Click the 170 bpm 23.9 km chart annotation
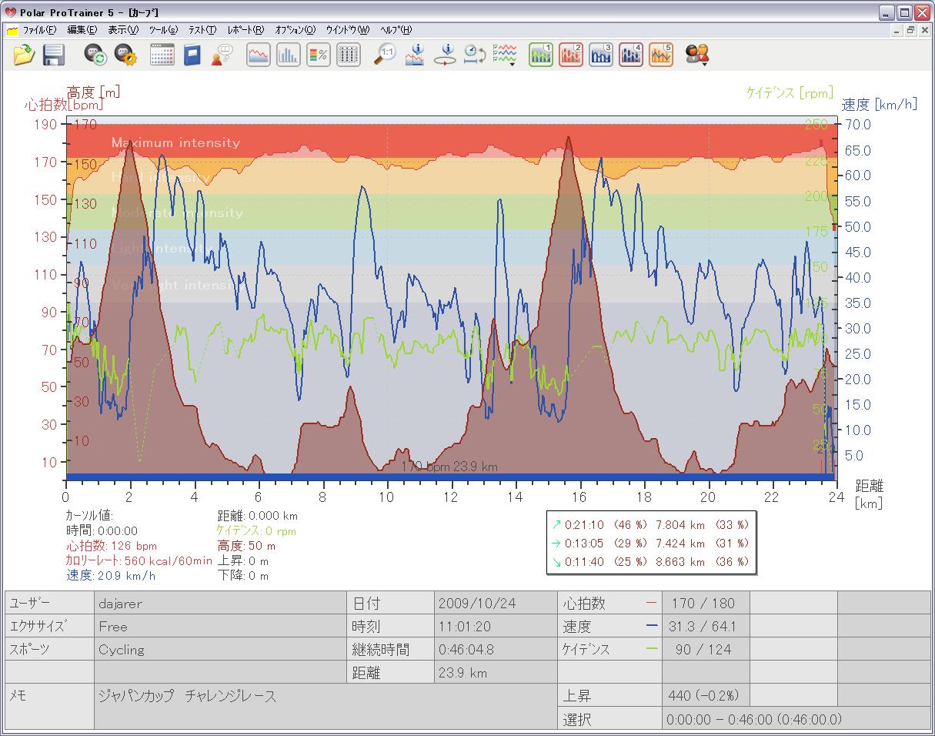The height and width of the screenshot is (736, 935). click(x=449, y=467)
